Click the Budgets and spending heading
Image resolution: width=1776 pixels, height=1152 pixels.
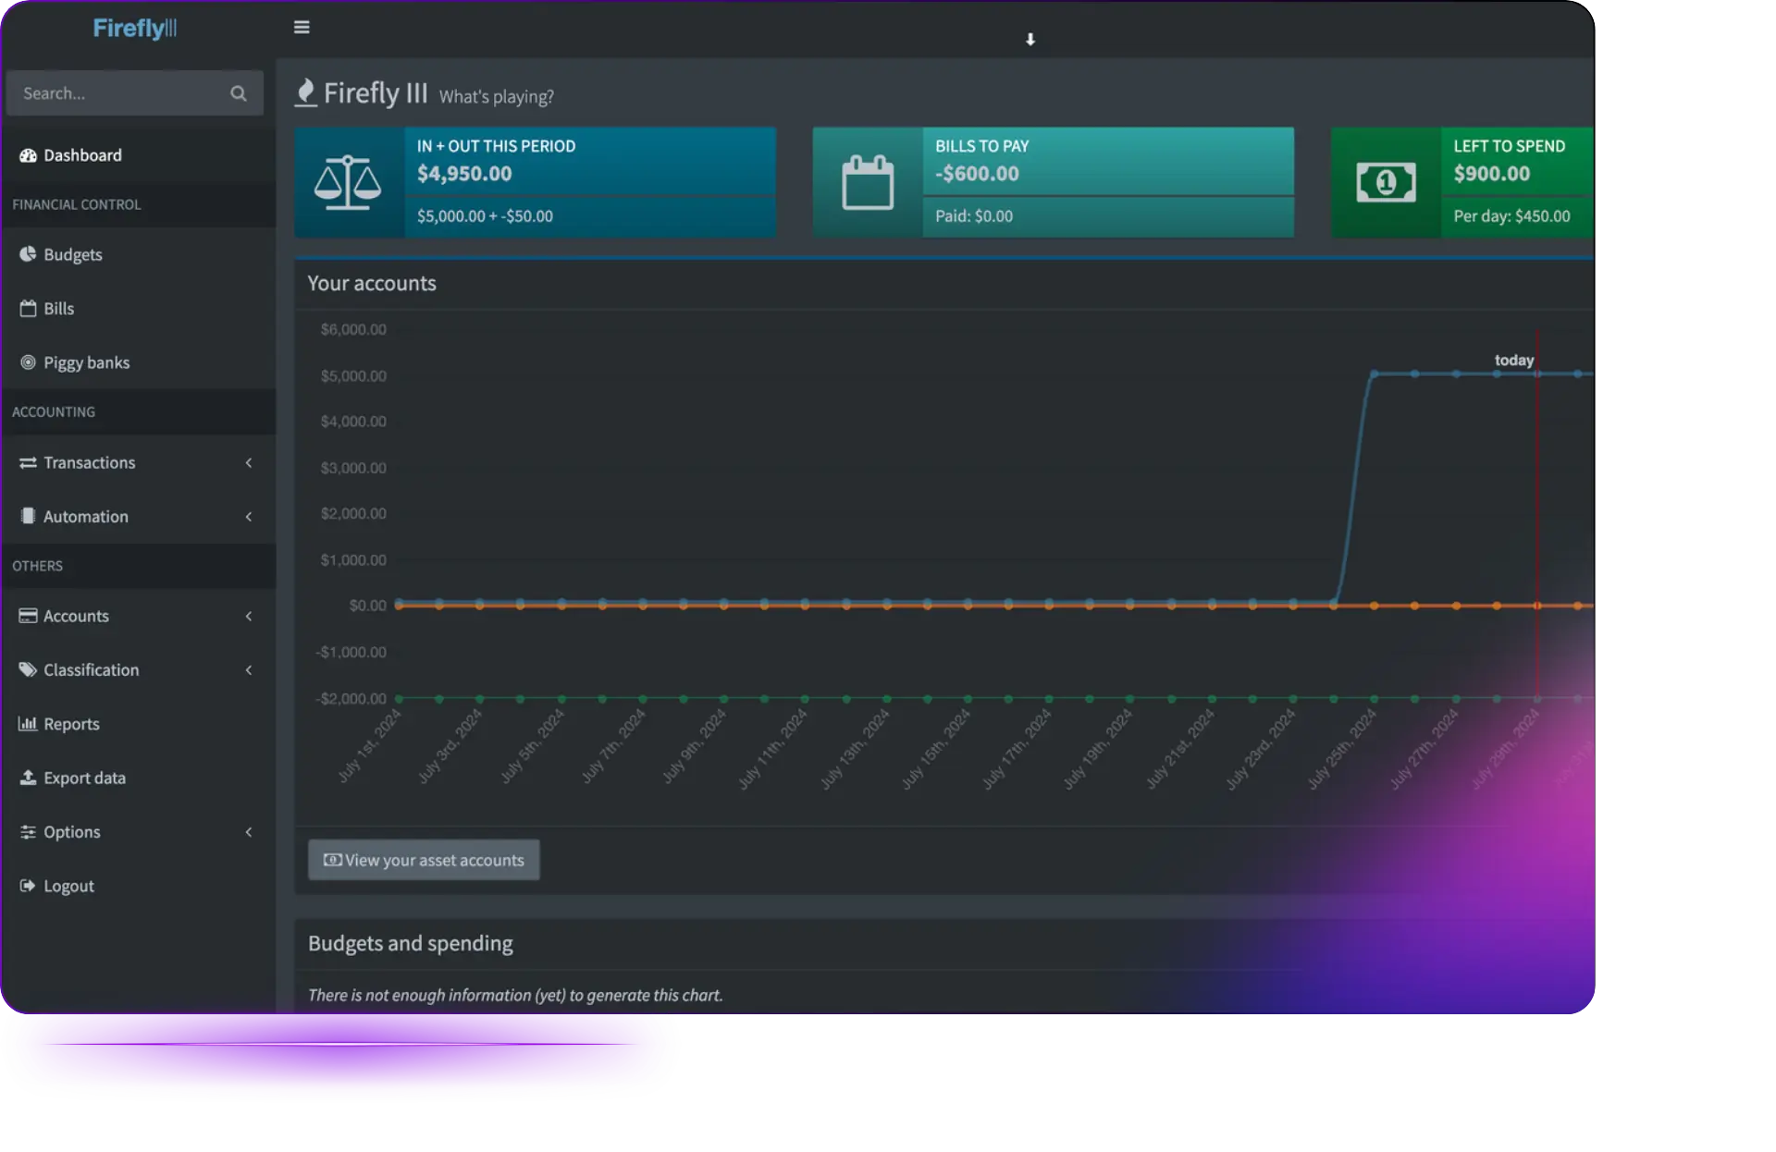pyautogui.click(x=411, y=943)
